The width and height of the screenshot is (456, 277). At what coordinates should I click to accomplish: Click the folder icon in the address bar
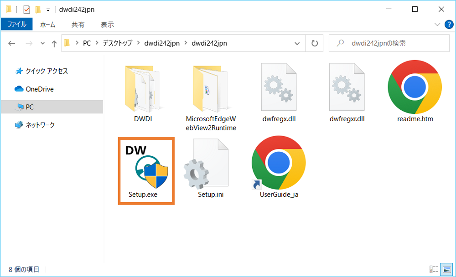[x=67, y=43]
